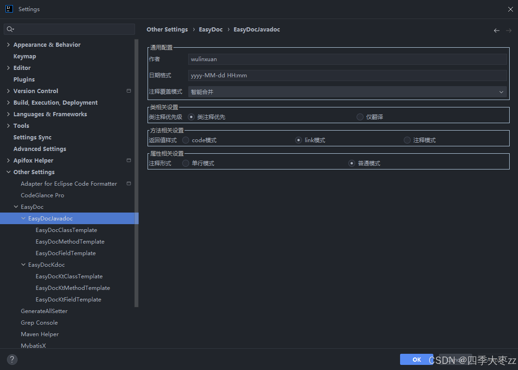Click into the 作者 author field
This screenshot has width=518, height=370.
tap(347, 59)
